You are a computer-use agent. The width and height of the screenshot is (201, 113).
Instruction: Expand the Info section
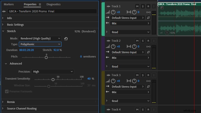pos(3,18)
